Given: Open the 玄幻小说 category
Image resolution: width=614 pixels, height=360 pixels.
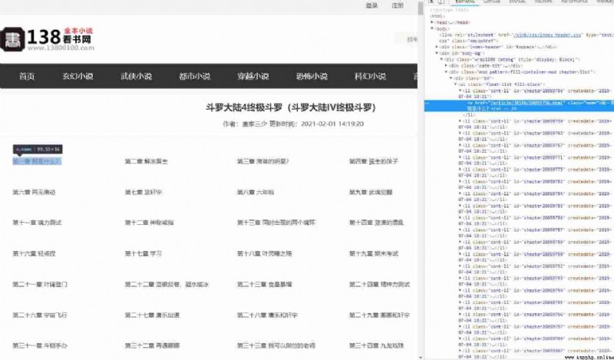Looking at the screenshot, I should pos(78,76).
